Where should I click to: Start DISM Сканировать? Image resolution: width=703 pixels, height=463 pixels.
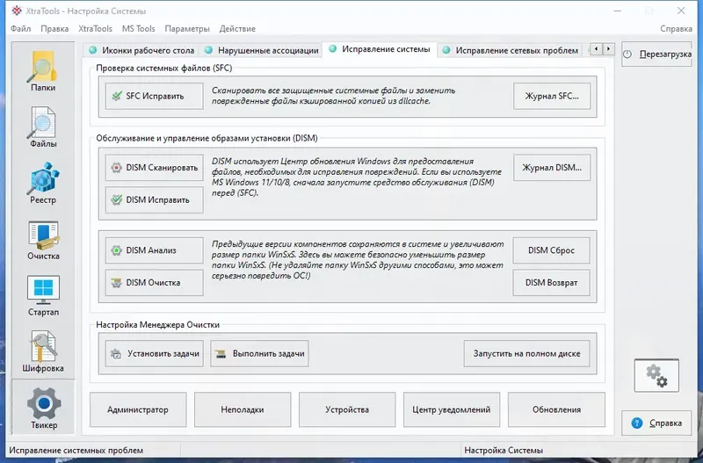pyautogui.click(x=155, y=168)
